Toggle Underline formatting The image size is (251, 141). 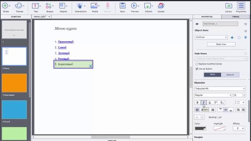(x=210, y=103)
